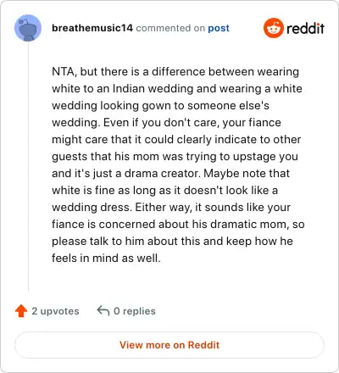Image resolution: width=339 pixels, height=373 pixels.
Task: Click the vertical comment thread line
Action: (28, 167)
